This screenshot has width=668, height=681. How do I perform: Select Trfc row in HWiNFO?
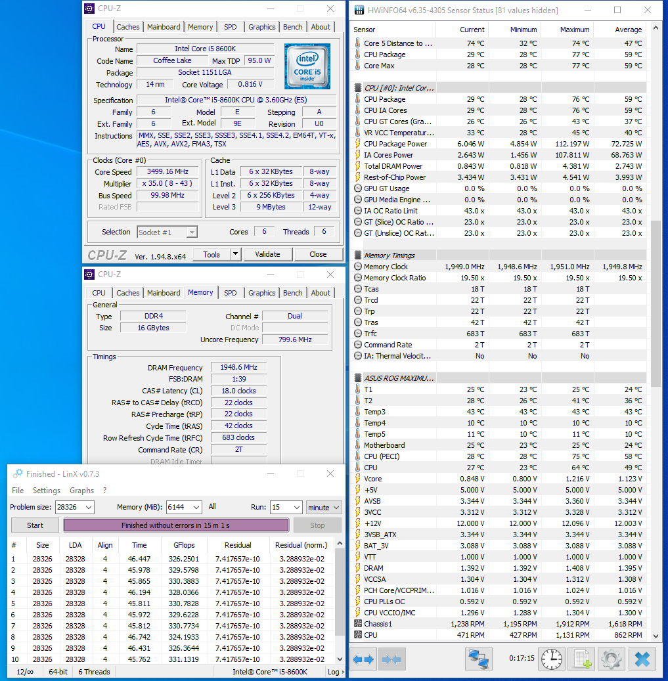[x=499, y=334]
